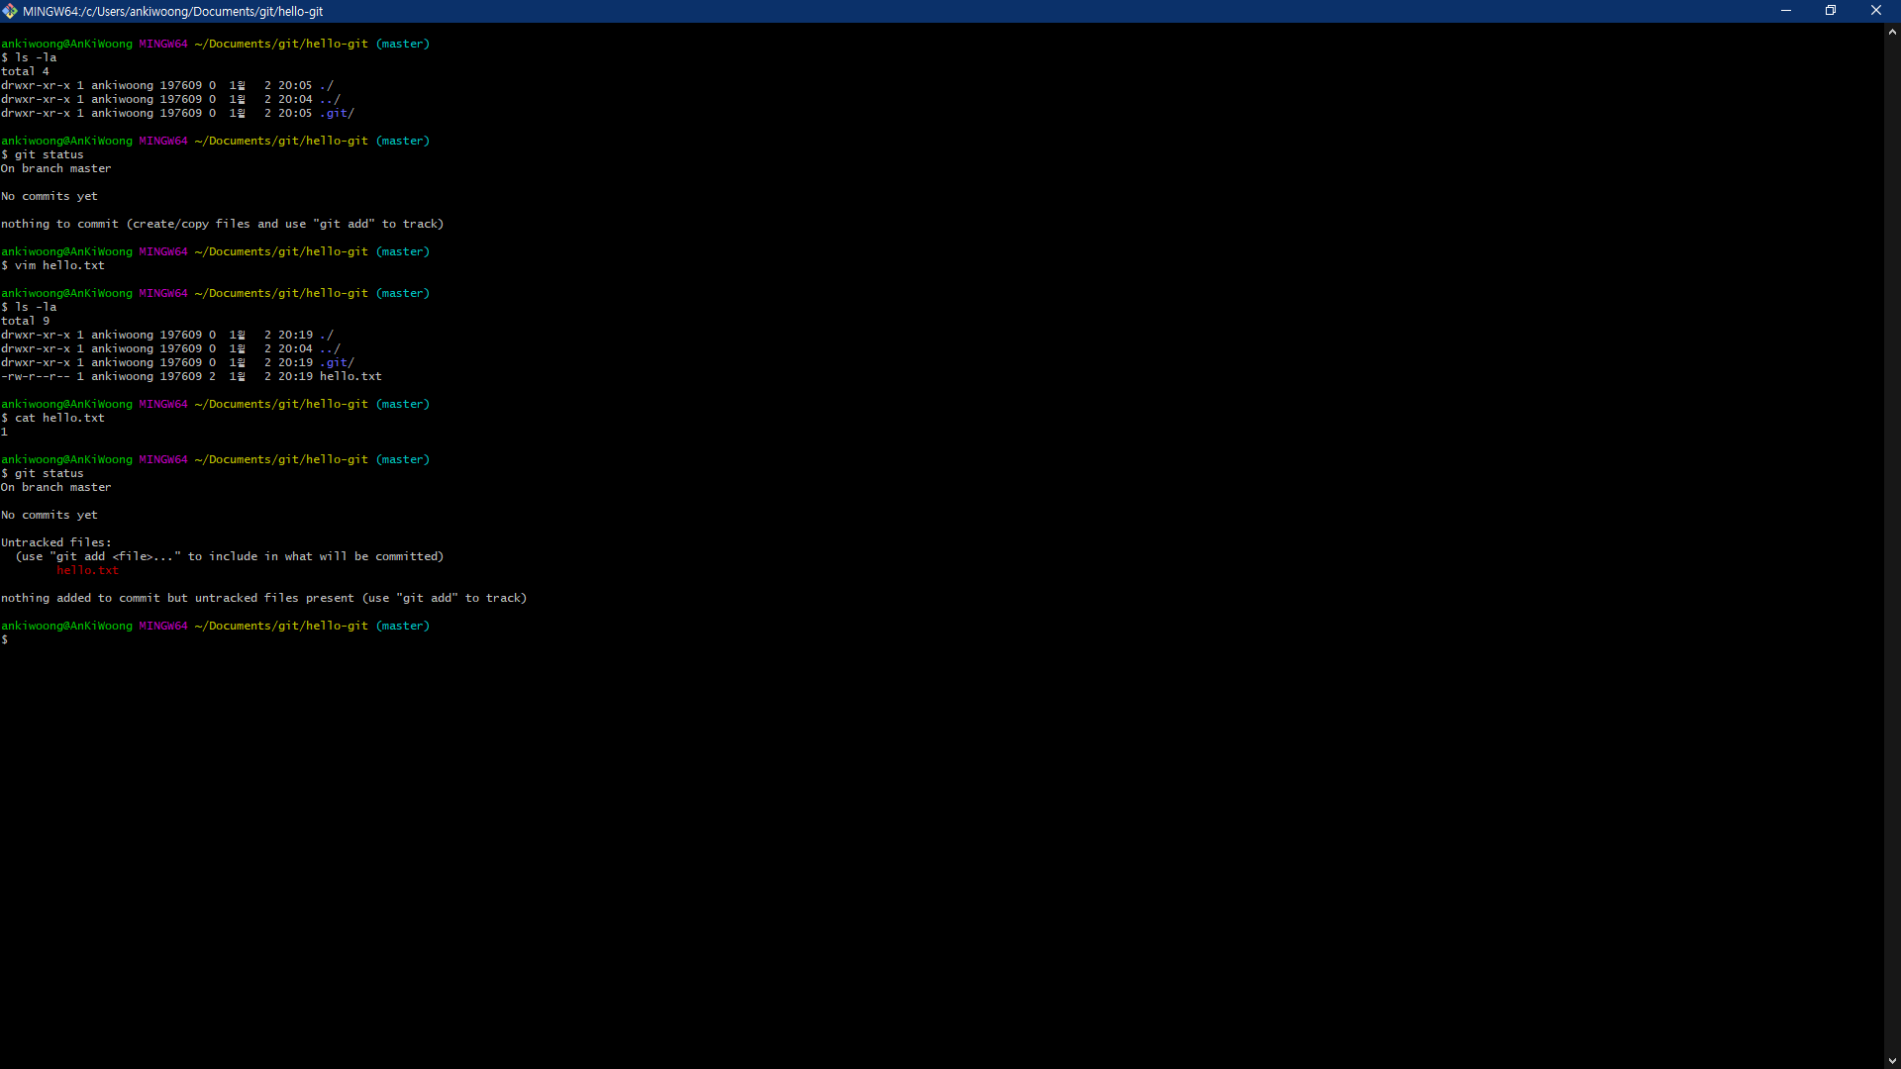The width and height of the screenshot is (1901, 1069).
Task: Click the red untracked hello.txt filename
Action: click(87, 571)
